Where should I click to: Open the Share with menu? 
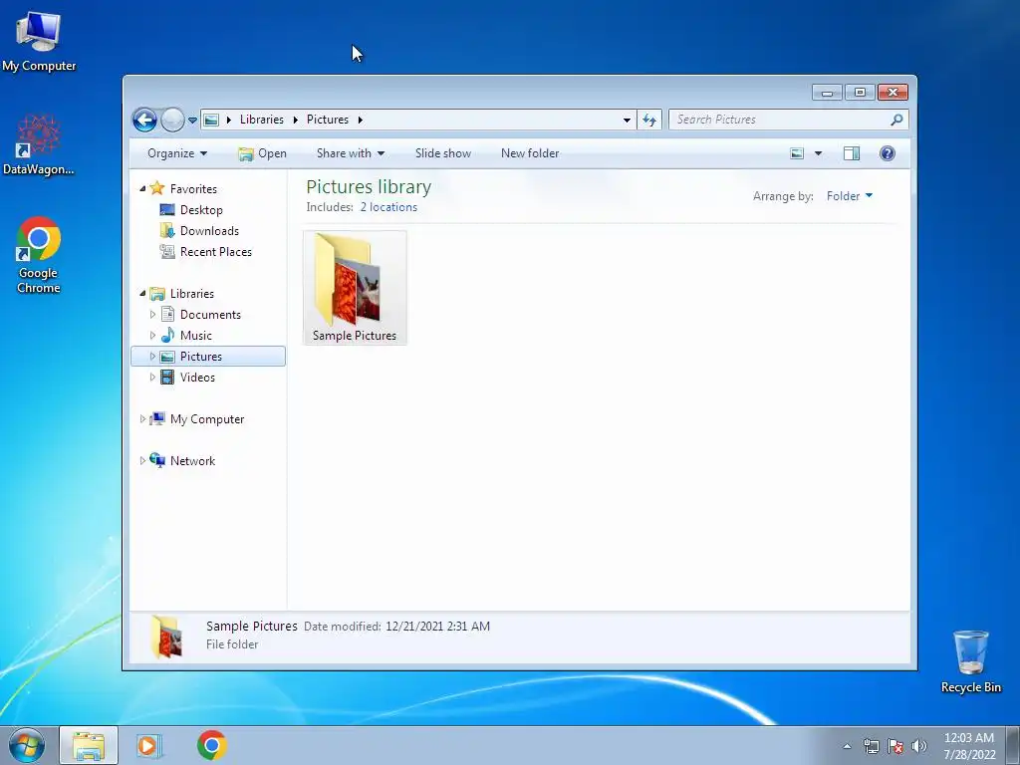tap(351, 153)
